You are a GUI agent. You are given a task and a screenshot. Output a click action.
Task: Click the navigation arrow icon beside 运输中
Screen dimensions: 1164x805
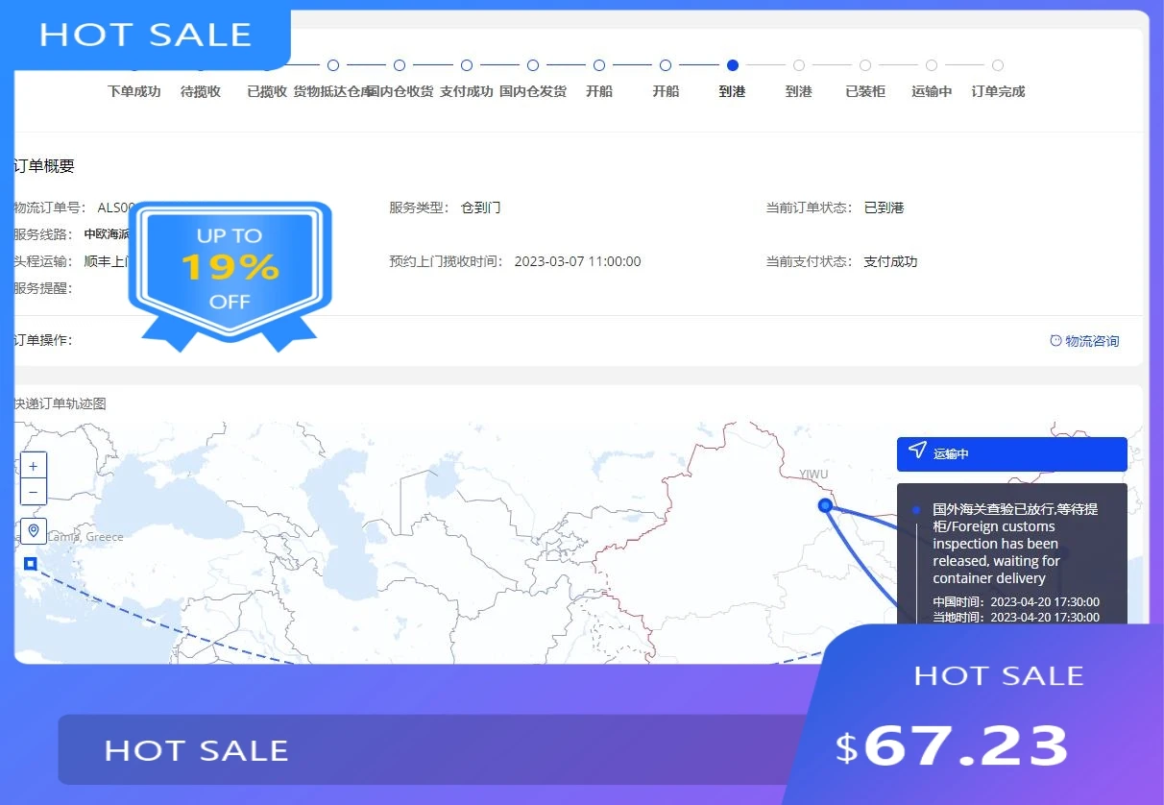(917, 451)
